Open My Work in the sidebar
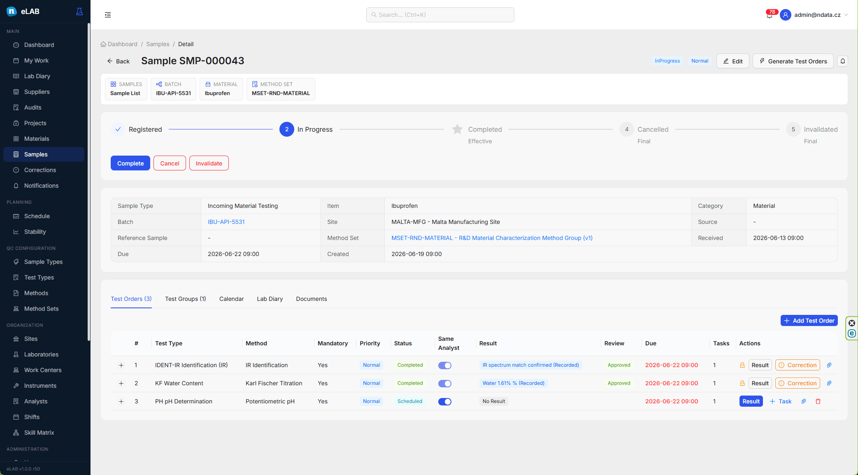The image size is (858, 475). pos(44,61)
